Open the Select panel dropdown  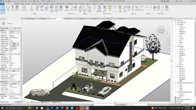pyautogui.click(x=3, y=13)
